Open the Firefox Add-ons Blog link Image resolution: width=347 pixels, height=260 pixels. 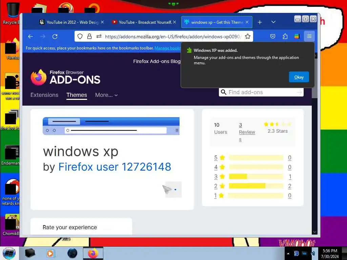pos(157,61)
